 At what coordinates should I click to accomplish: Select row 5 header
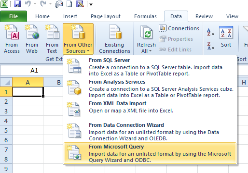(6, 130)
